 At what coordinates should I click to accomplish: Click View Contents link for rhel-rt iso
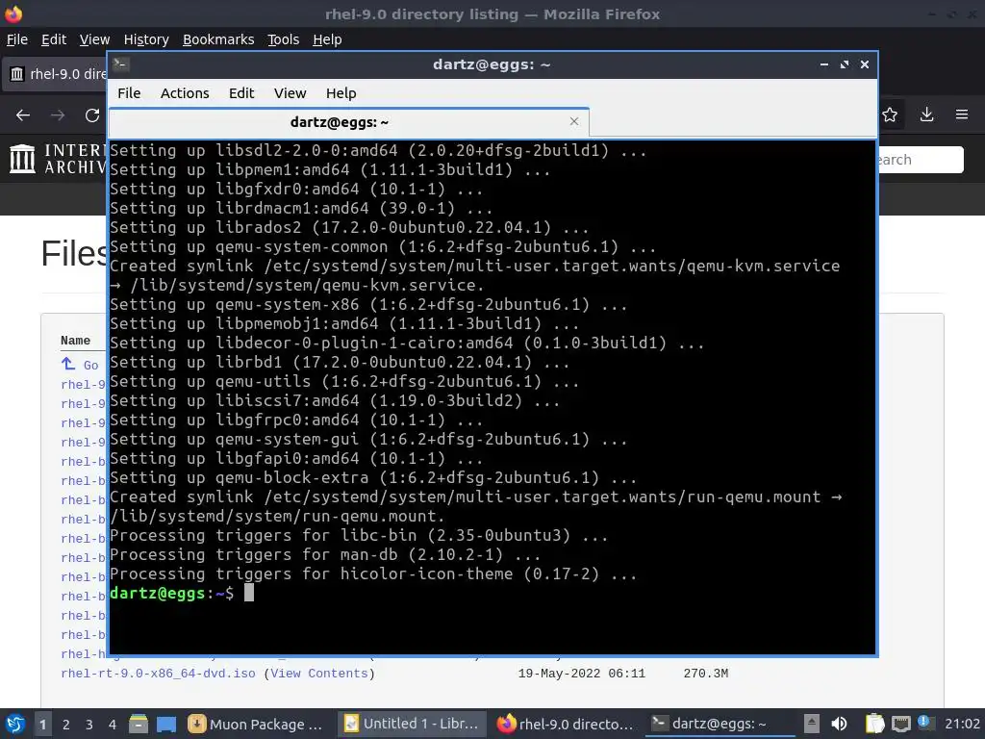[x=319, y=674]
